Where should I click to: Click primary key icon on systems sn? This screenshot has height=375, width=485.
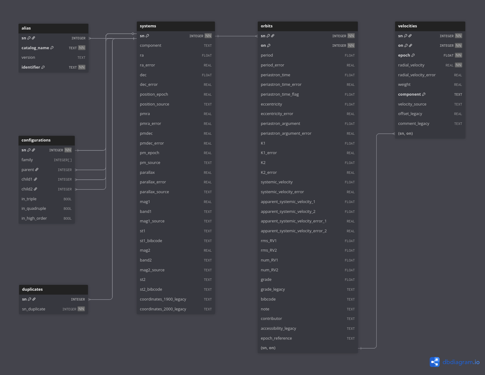click(147, 36)
